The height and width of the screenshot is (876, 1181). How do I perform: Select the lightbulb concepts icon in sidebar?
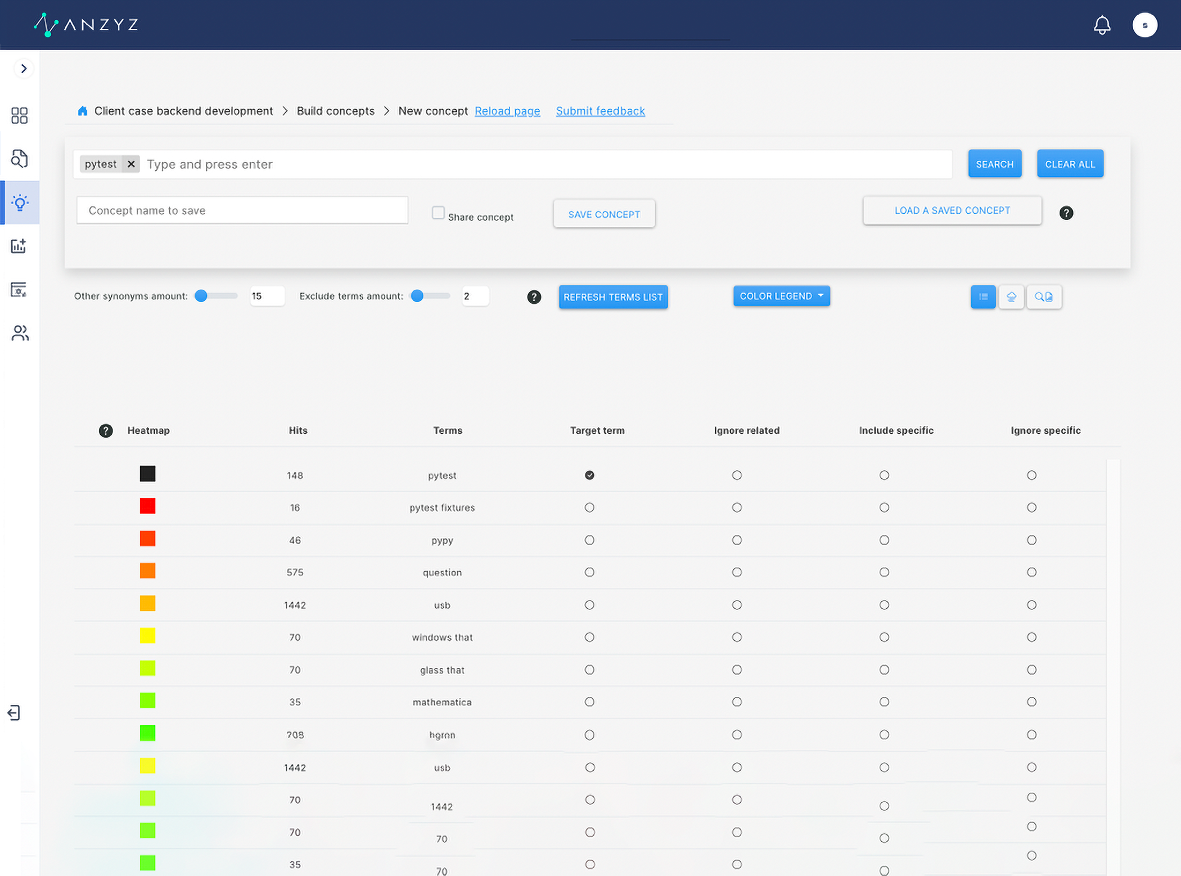[20, 203]
